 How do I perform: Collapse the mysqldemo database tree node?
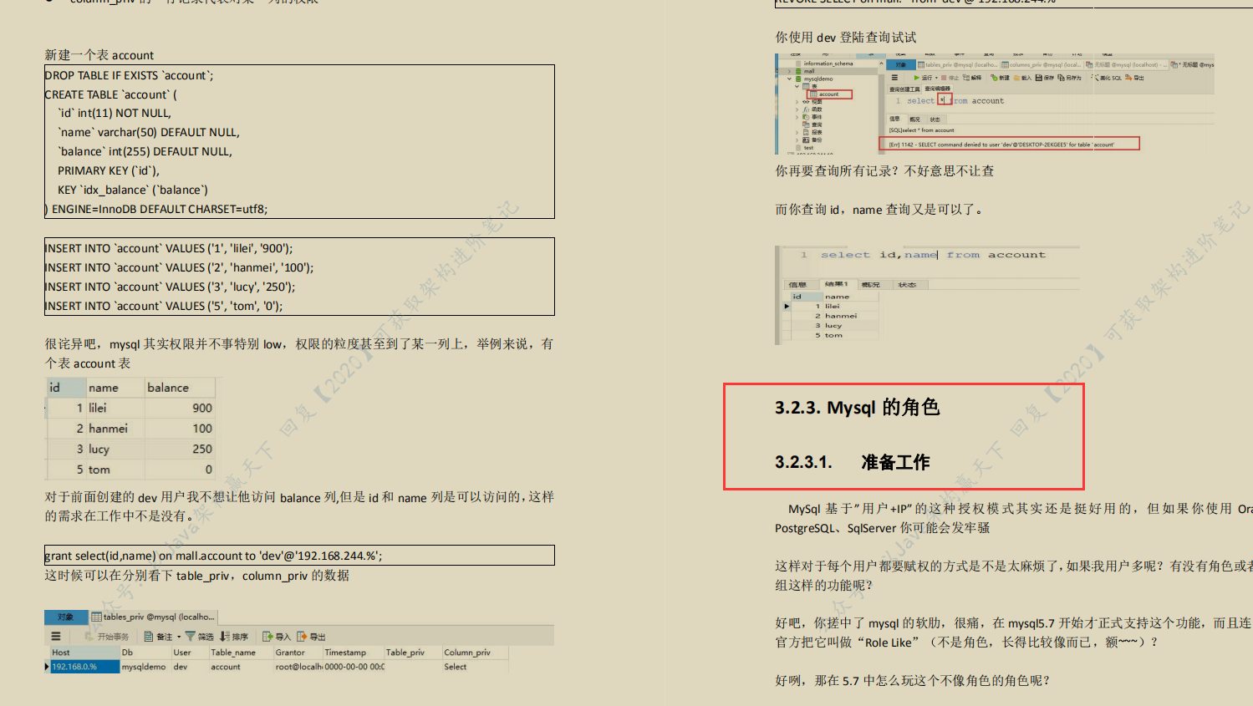pyautogui.click(x=789, y=79)
